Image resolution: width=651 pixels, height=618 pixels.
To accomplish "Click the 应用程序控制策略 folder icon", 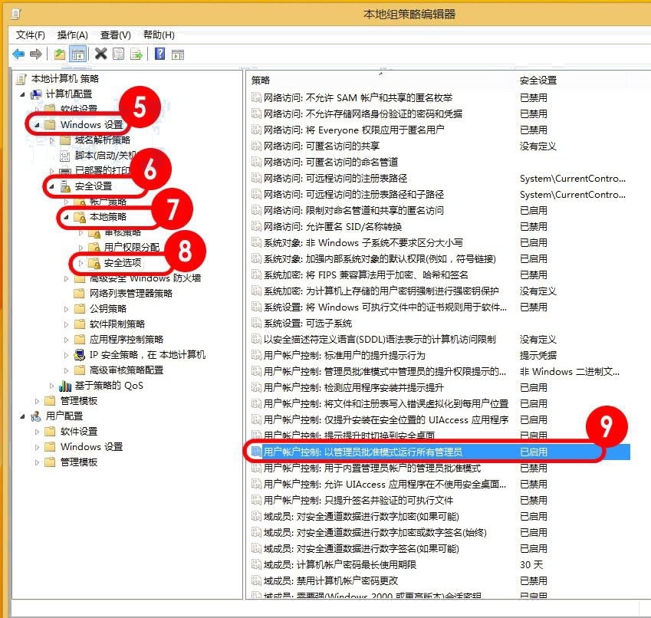I will (79, 340).
